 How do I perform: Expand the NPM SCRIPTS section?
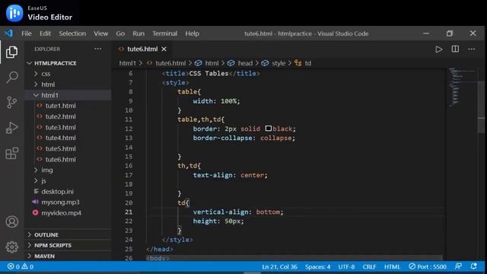tap(53, 245)
